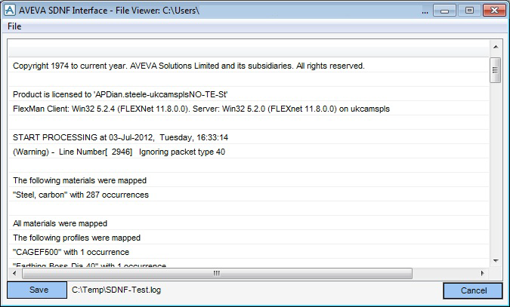Minimize the SDNF File Viewer window

[444, 11]
